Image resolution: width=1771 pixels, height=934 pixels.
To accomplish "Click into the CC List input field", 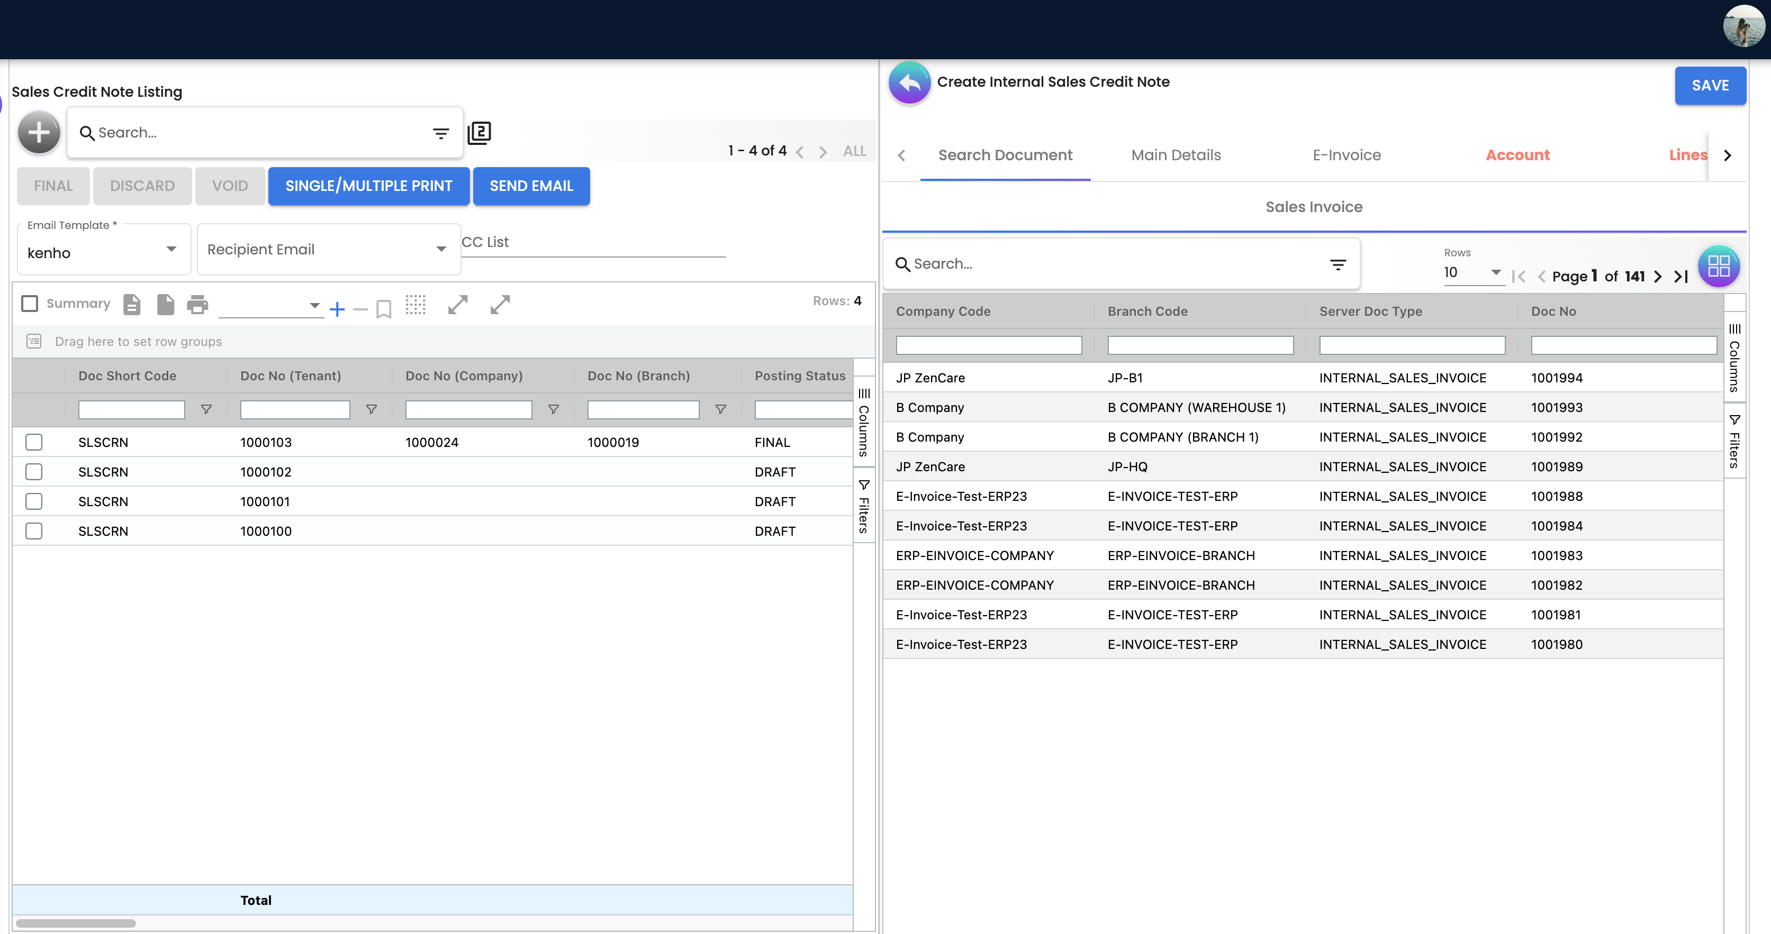I will click(593, 242).
